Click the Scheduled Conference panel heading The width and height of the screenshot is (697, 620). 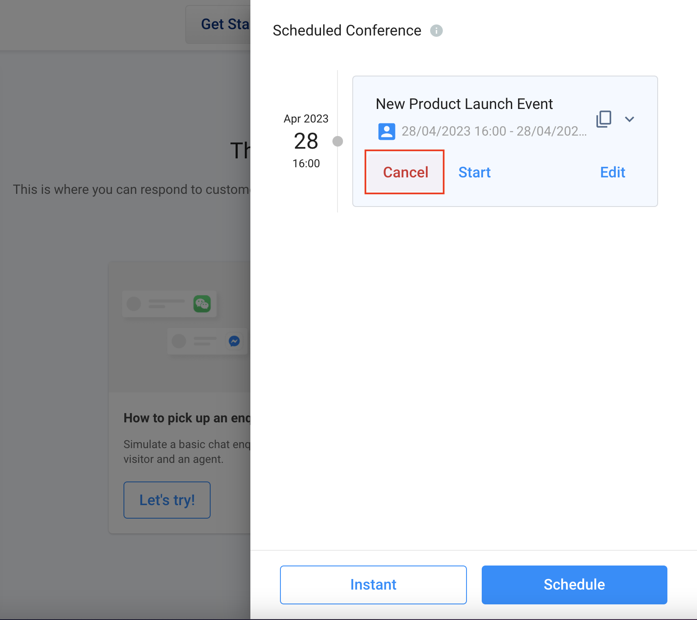point(347,31)
